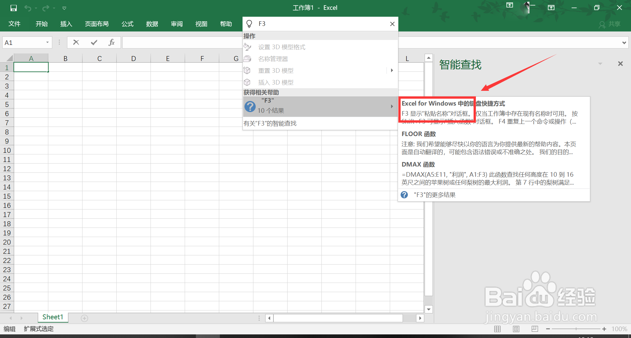
Task: Clear the F3 search with X button
Action: point(392,24)
